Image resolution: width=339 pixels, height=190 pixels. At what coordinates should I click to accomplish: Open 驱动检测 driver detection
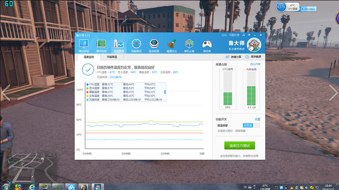coord(154,46)
